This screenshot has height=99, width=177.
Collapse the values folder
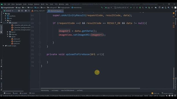[x=8, y=37]
